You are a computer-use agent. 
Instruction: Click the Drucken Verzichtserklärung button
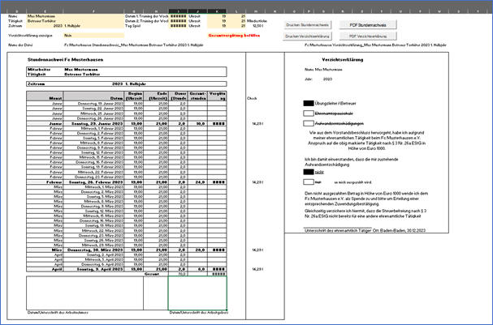pos(307,36)
